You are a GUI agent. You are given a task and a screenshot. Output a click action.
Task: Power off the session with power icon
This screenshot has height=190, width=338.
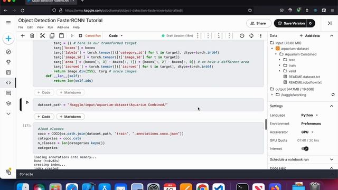click(242, 35)
